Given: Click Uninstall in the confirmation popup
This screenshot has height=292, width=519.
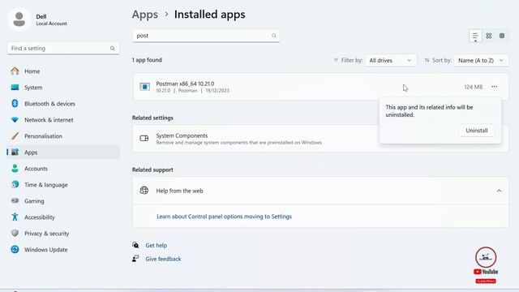Looking at the screenshot, I should tap(477, 131).
